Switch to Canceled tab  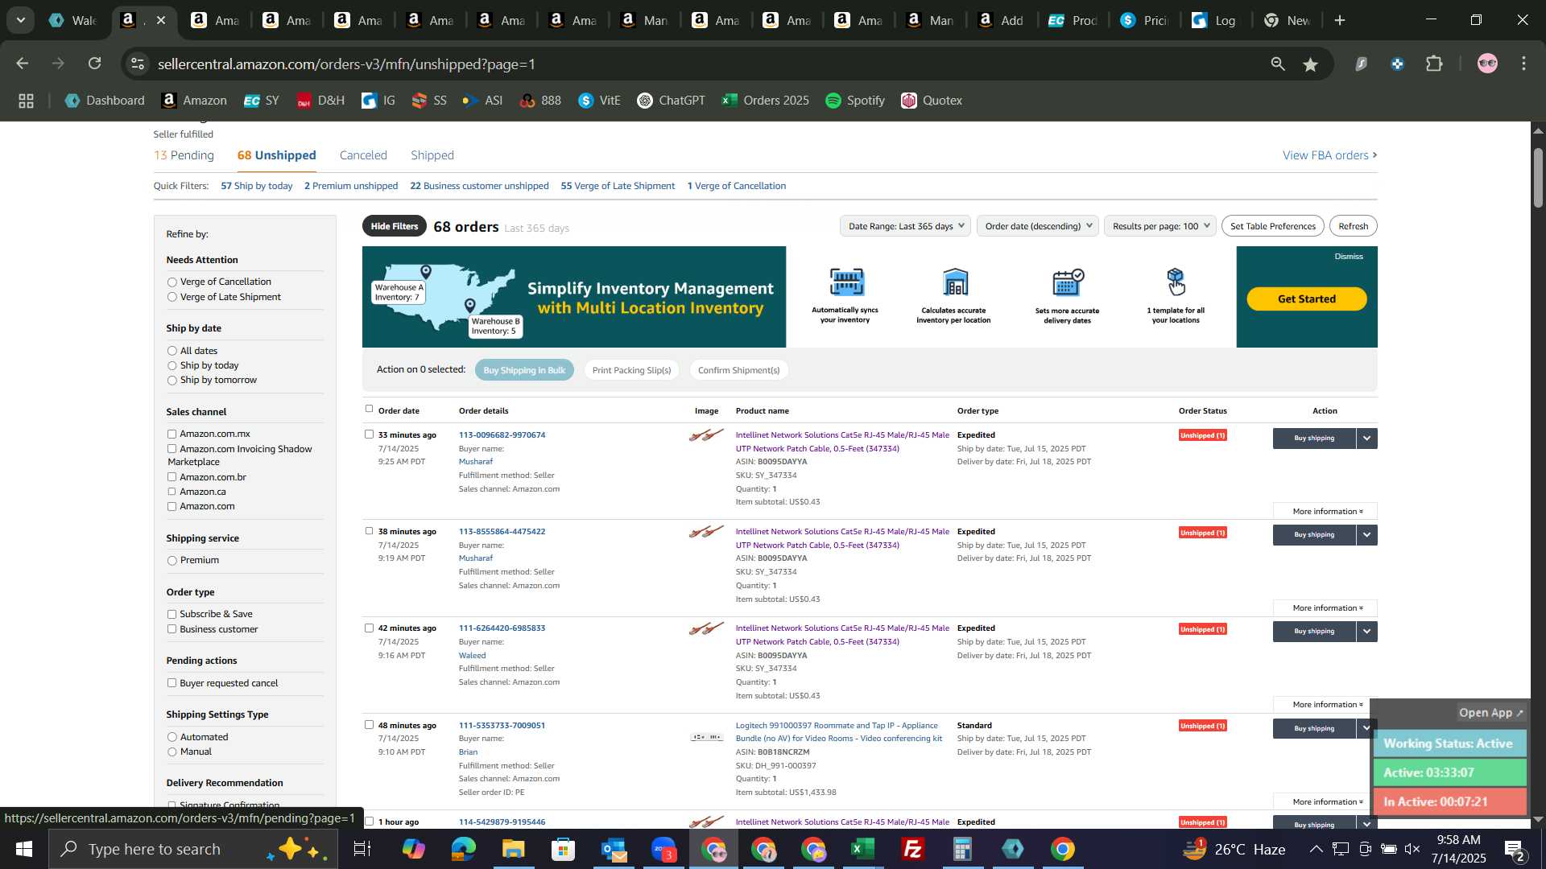pyautogui.click(x=363, y=155)
